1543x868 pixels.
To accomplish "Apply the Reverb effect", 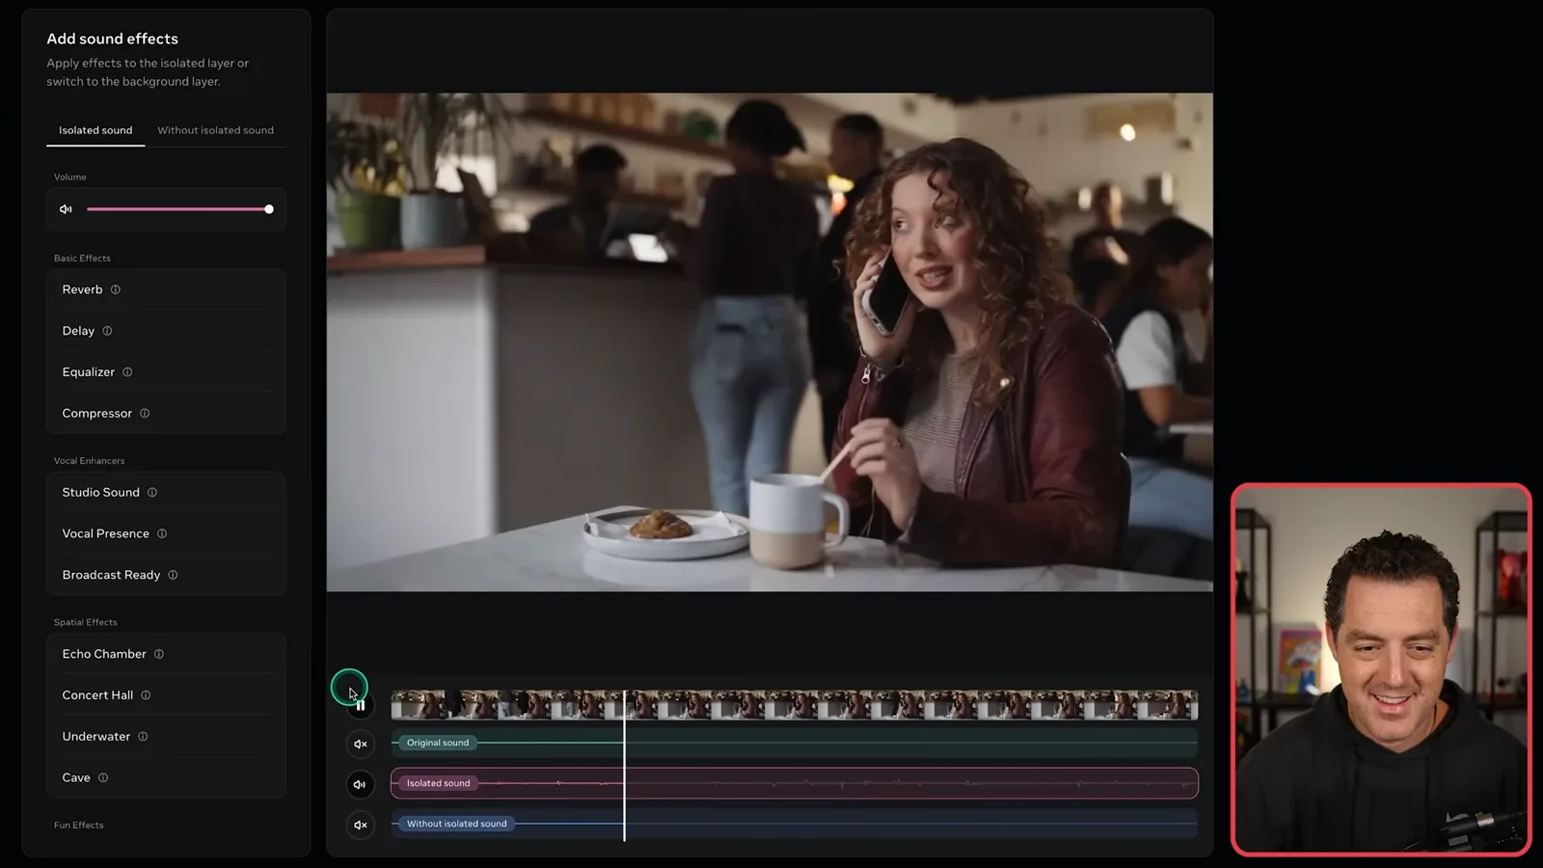I will (166, 289).
